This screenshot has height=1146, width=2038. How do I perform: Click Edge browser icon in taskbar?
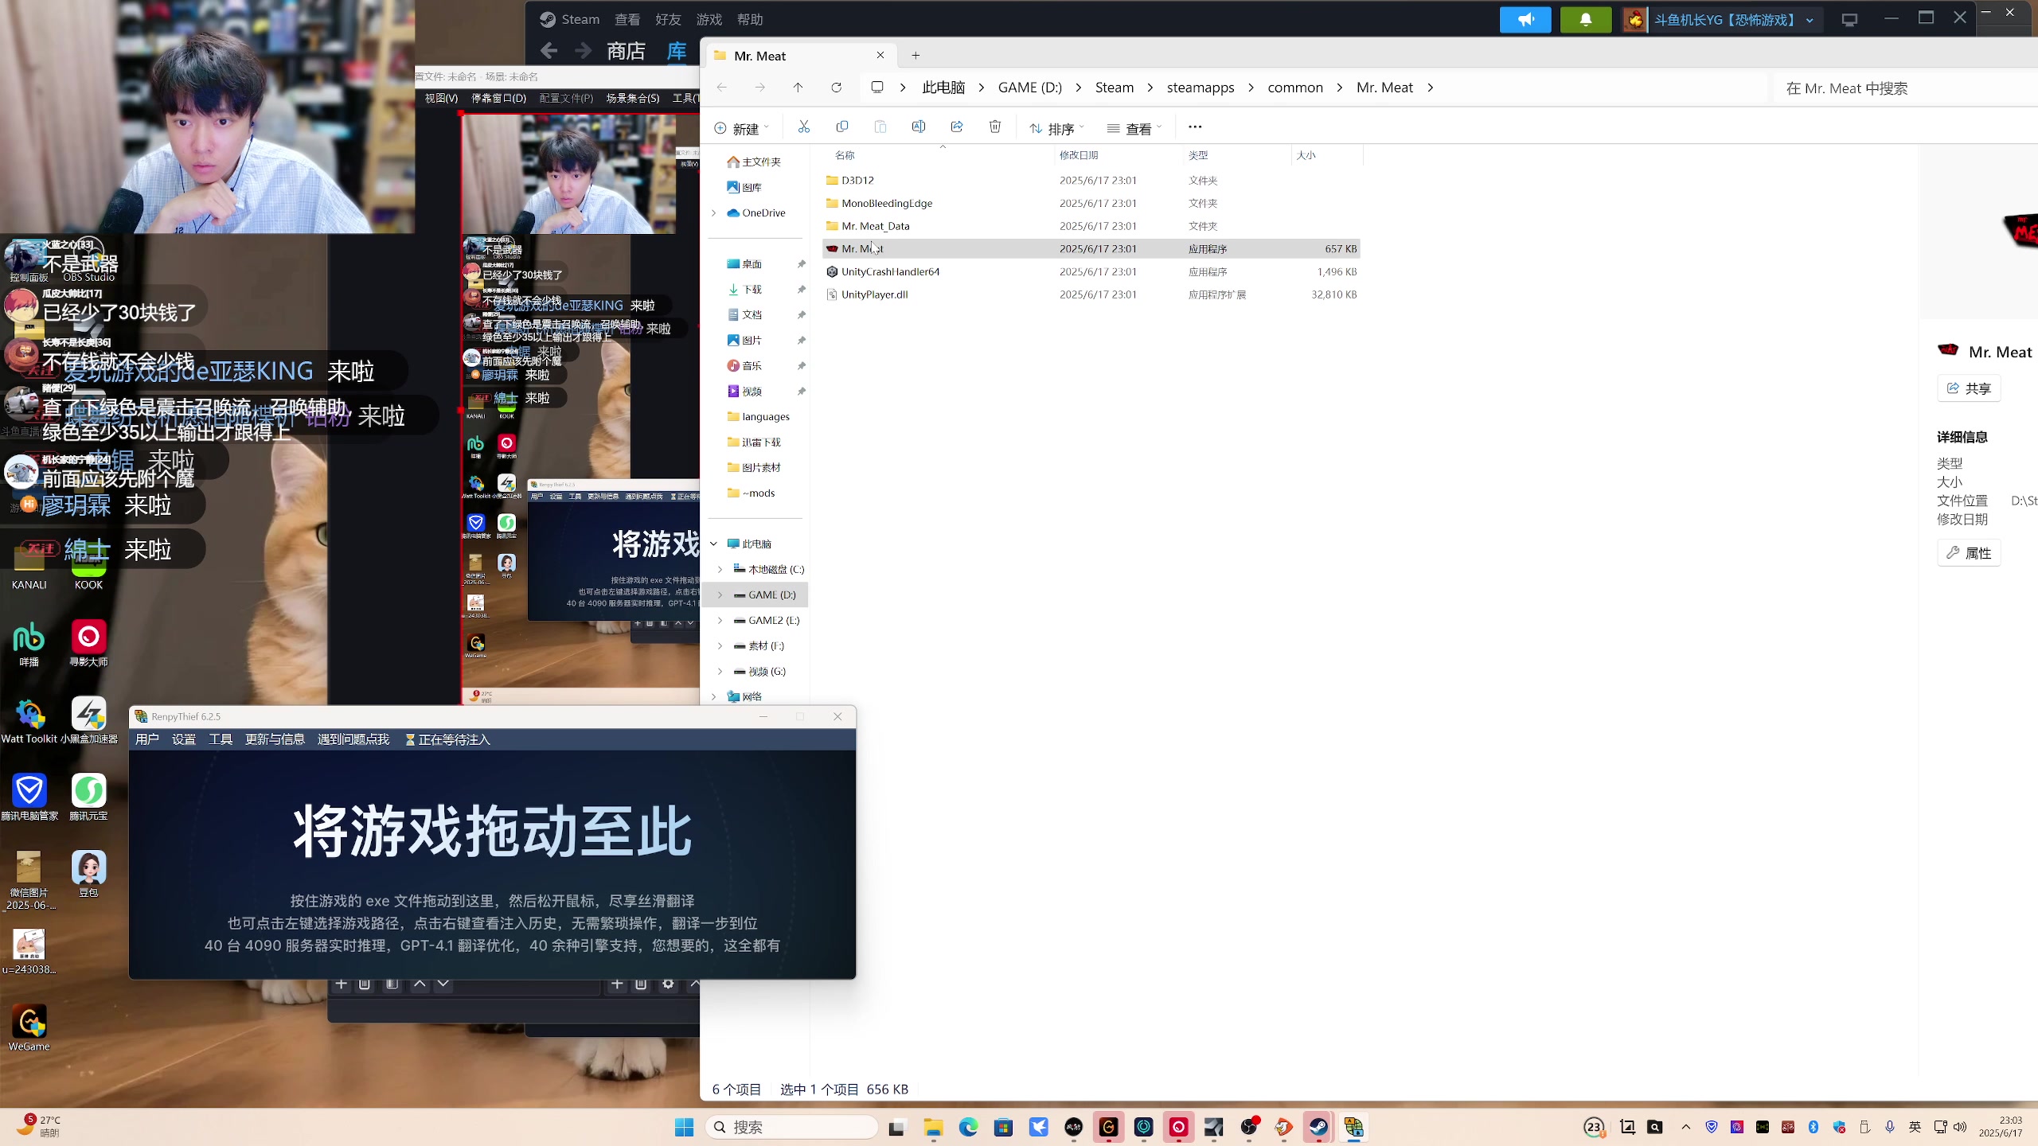coord(968,1127)
